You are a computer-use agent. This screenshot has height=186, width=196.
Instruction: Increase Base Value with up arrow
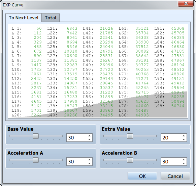[89, 136]
